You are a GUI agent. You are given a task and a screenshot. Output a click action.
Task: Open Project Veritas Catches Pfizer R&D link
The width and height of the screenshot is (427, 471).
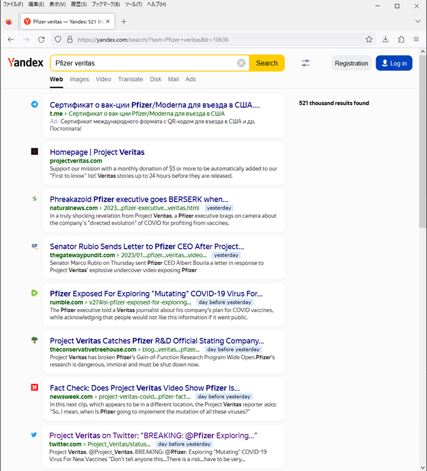pyautogui.click(x=157, y=340)
